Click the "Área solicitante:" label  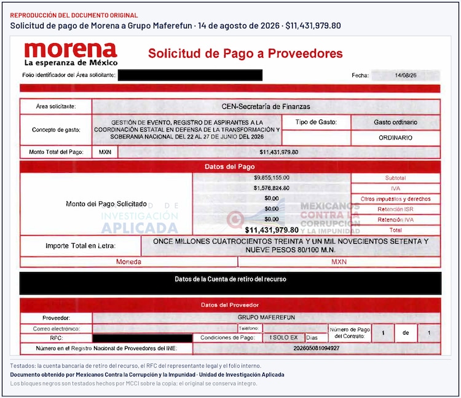click(56, 106)
